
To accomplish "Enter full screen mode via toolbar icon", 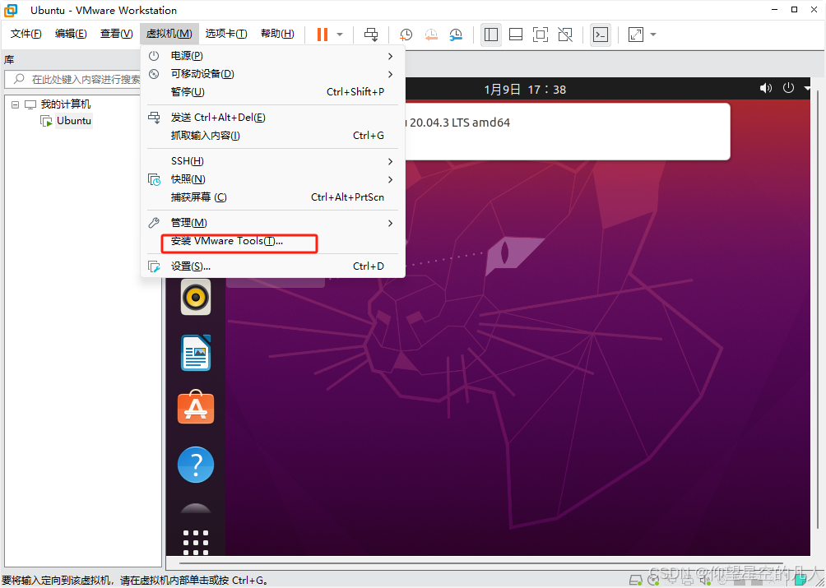I will (540, 35).
